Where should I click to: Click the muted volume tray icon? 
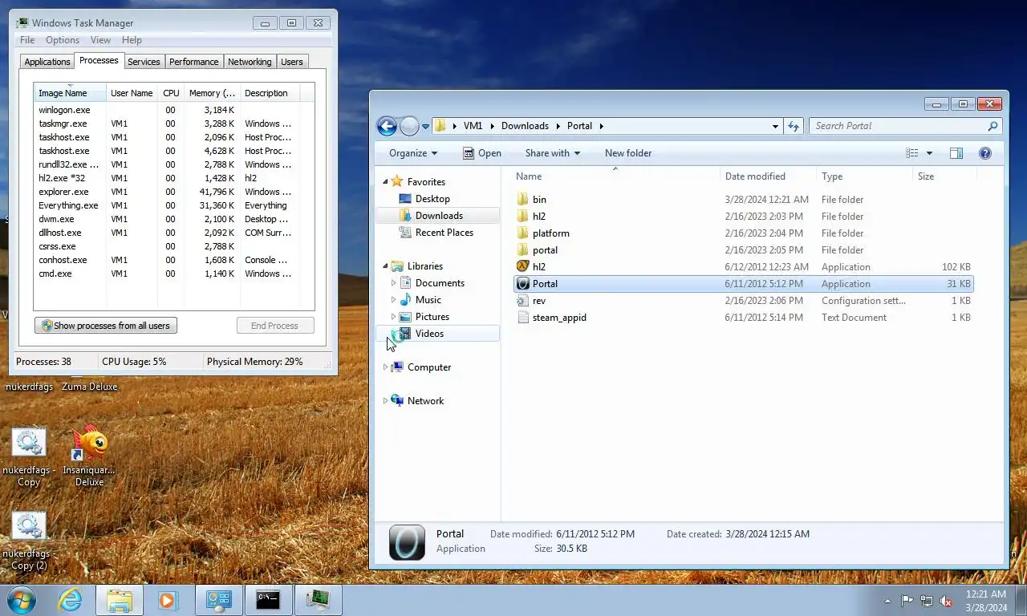click(x=946, y=601)
